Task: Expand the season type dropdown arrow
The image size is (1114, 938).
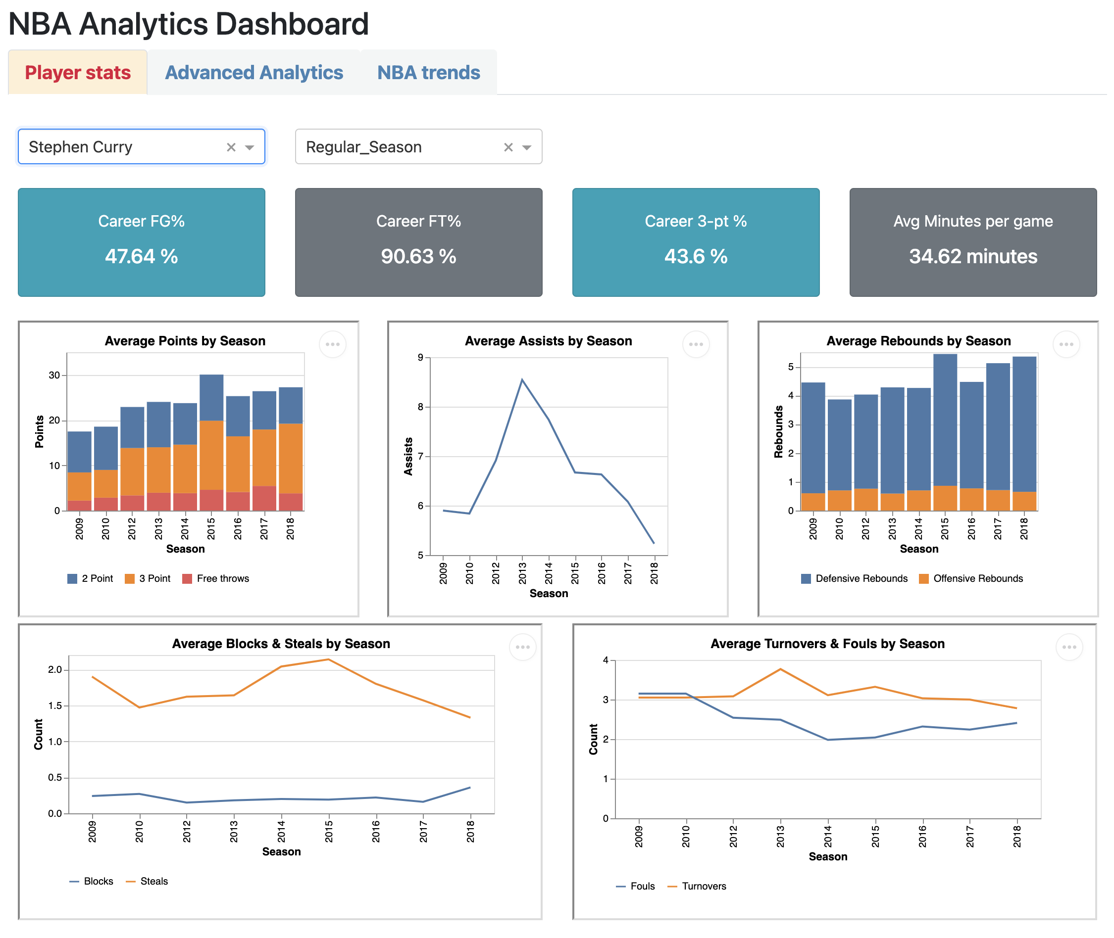Action: click(x=527, y=147)
